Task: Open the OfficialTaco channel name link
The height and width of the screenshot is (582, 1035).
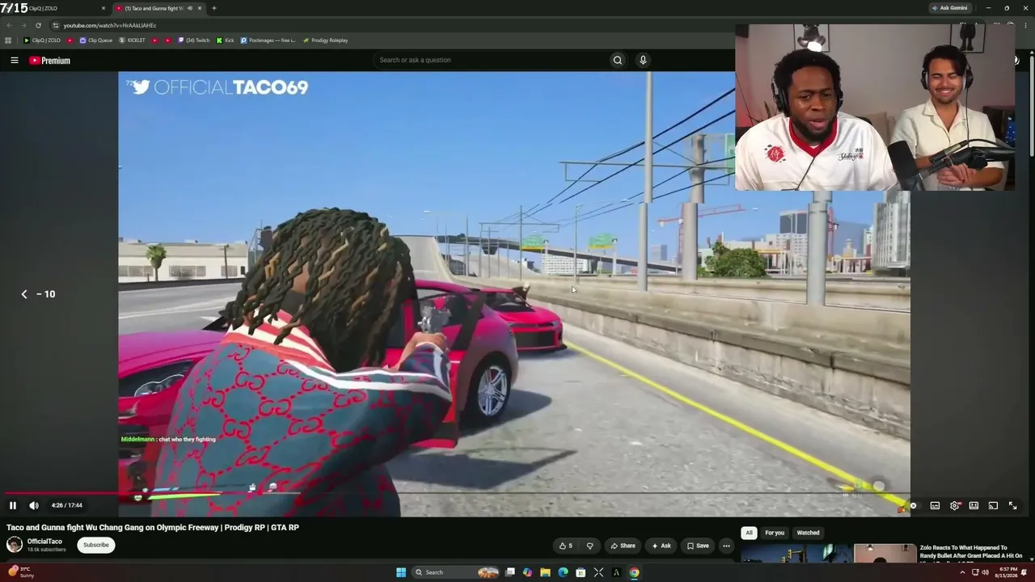Action: click(x=44, y=542)
